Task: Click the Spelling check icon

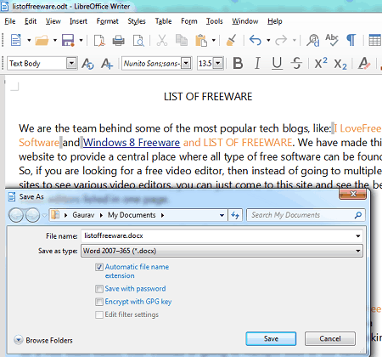Action: (332, 40)
